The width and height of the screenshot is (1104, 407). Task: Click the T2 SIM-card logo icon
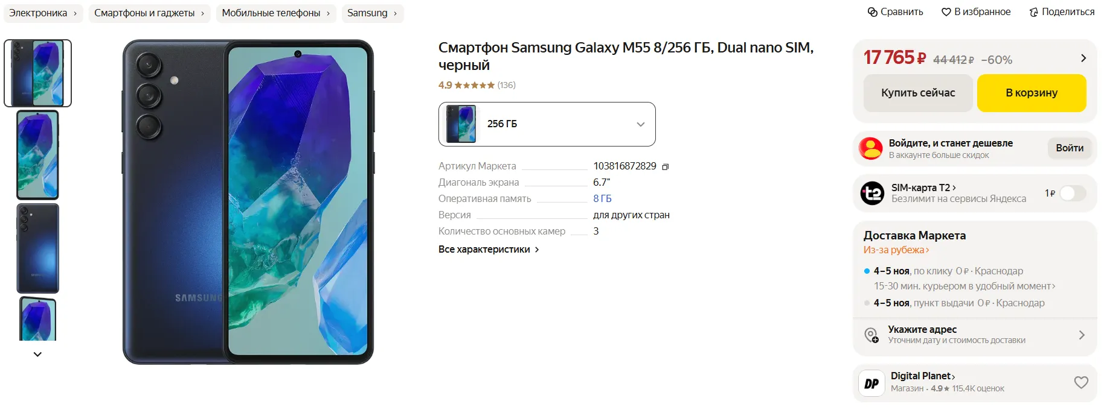point(872,194)
